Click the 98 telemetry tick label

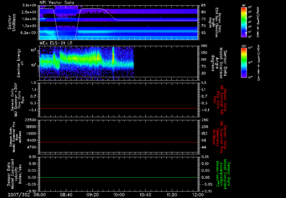(x=204, y=140)
